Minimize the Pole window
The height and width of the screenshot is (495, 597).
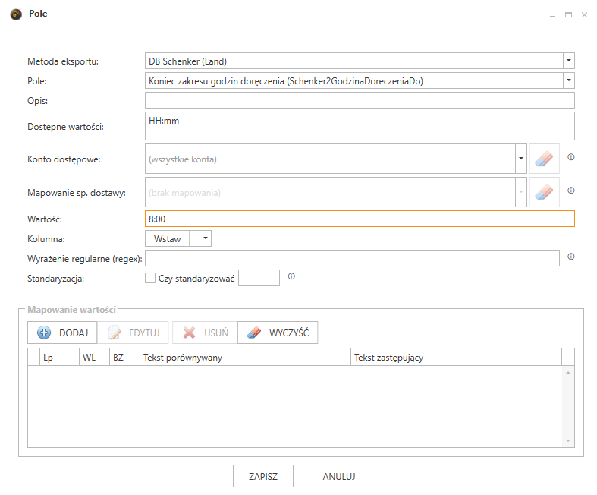(x=552, y=16)
